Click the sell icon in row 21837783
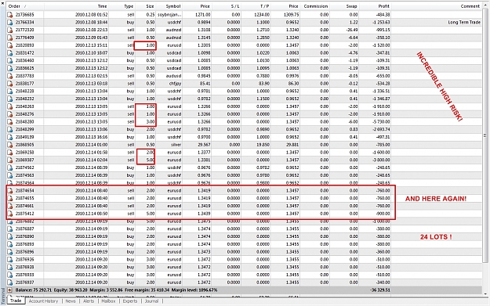 click(x=10, y=76)
